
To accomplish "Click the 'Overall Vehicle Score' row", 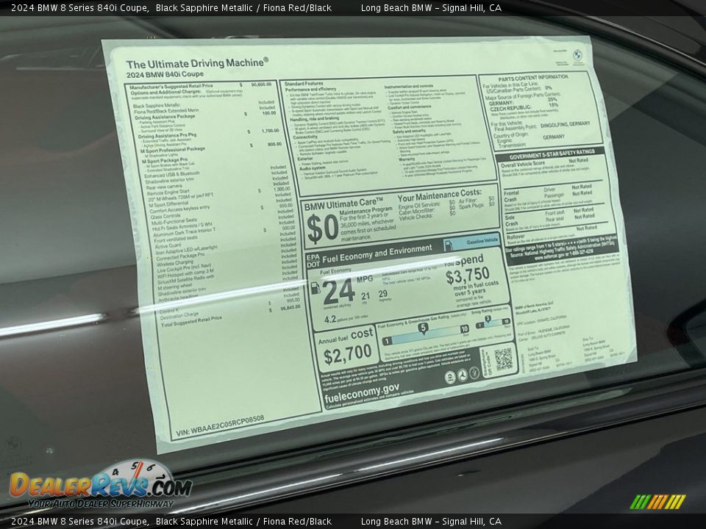I will point(544,163).
